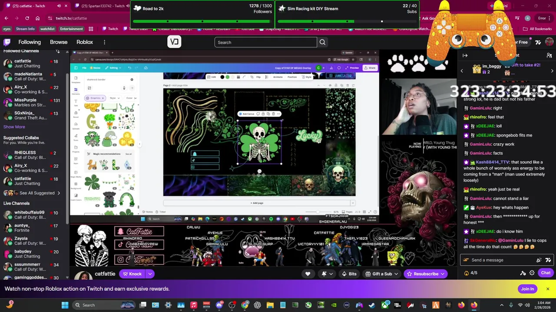556x312 pixels.
Task: Open the chat community users icon
Action: coord(549,55)
